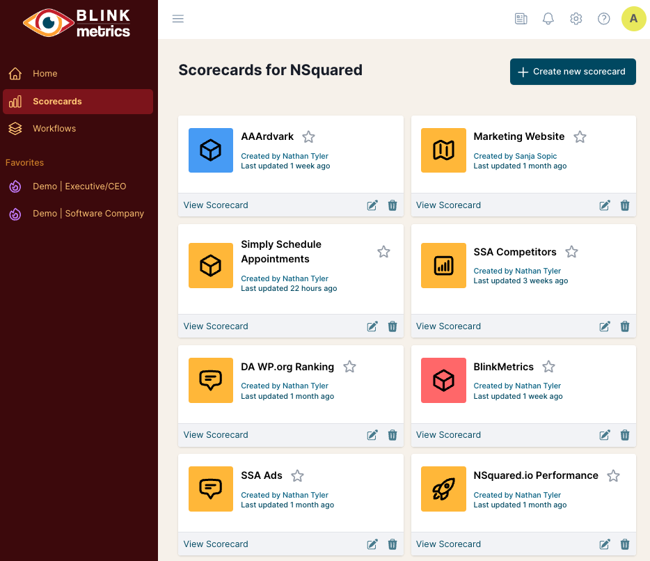This screenshot has height=561, width=650.
Task: Toggle the favorite star on SSA Competitors
Action: [571, 251]
